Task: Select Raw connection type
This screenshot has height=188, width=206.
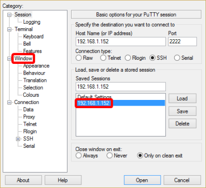Action: (x=79, y=58)
